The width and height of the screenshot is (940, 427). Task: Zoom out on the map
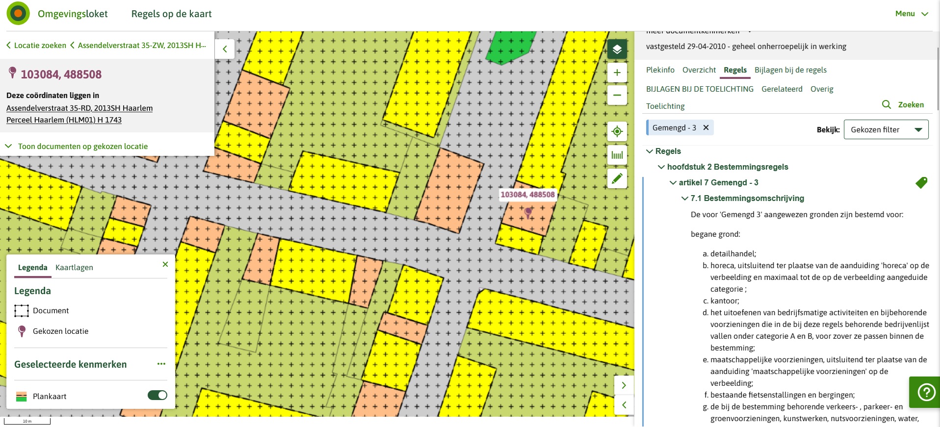point(617,95)
